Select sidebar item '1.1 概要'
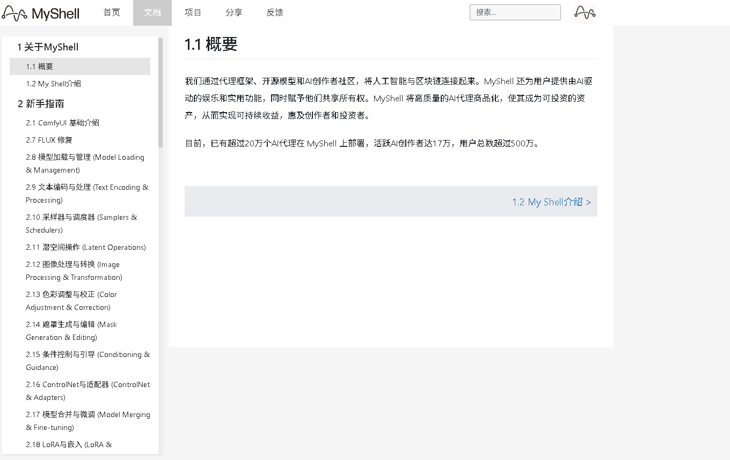This screenshot has height=460, width=730. coord(80,66)
